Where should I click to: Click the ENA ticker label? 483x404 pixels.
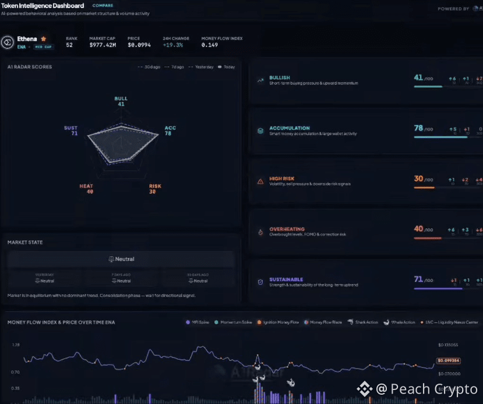21,47
